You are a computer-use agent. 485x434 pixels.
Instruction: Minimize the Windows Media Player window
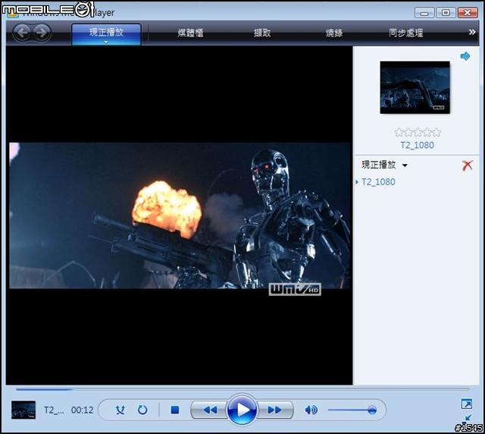424,13
